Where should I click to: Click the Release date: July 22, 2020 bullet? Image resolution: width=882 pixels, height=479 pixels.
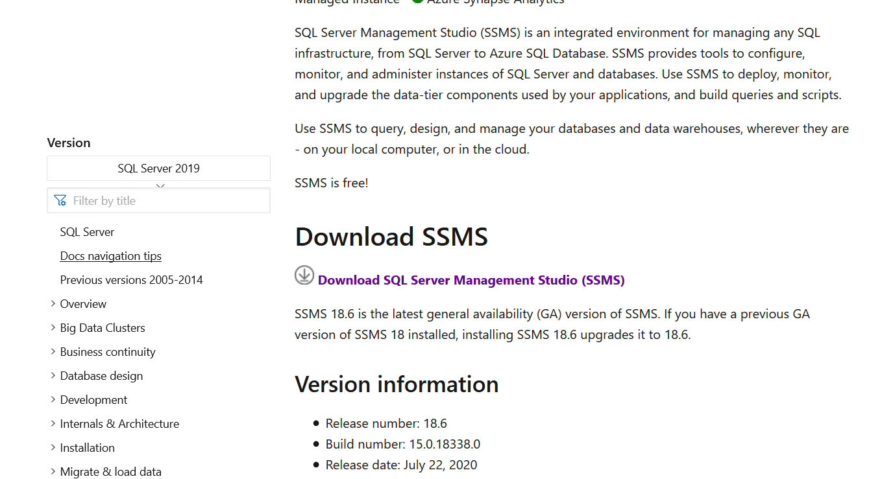coord(401,465)
